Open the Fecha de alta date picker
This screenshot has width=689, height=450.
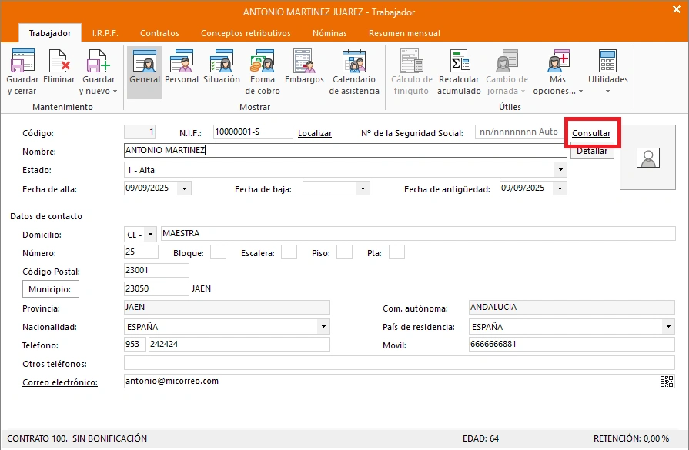click(x=184, y=188)
